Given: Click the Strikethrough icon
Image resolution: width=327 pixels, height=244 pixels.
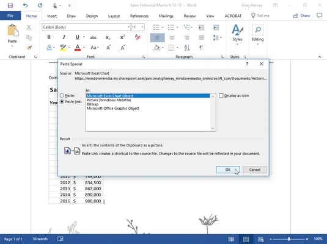Looking at the screenshot, I should [x=93, y=37].
